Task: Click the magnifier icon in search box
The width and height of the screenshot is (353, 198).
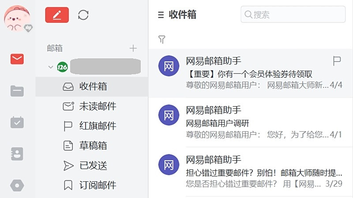Action: pos(248,15)
